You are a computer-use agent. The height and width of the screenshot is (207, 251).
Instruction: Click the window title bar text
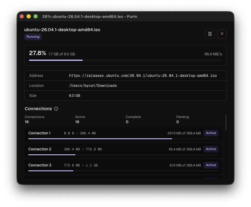click(x=90, y=17)
